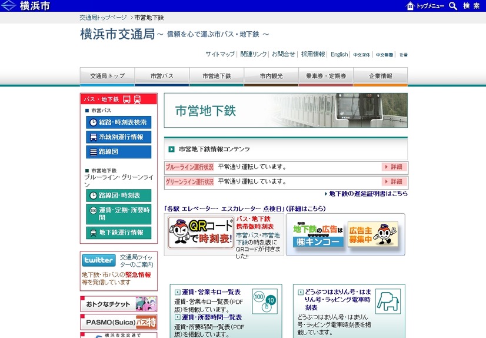
Task: Go to 交通局トップページ breadcrumb
Action: [x=103, y=18]
